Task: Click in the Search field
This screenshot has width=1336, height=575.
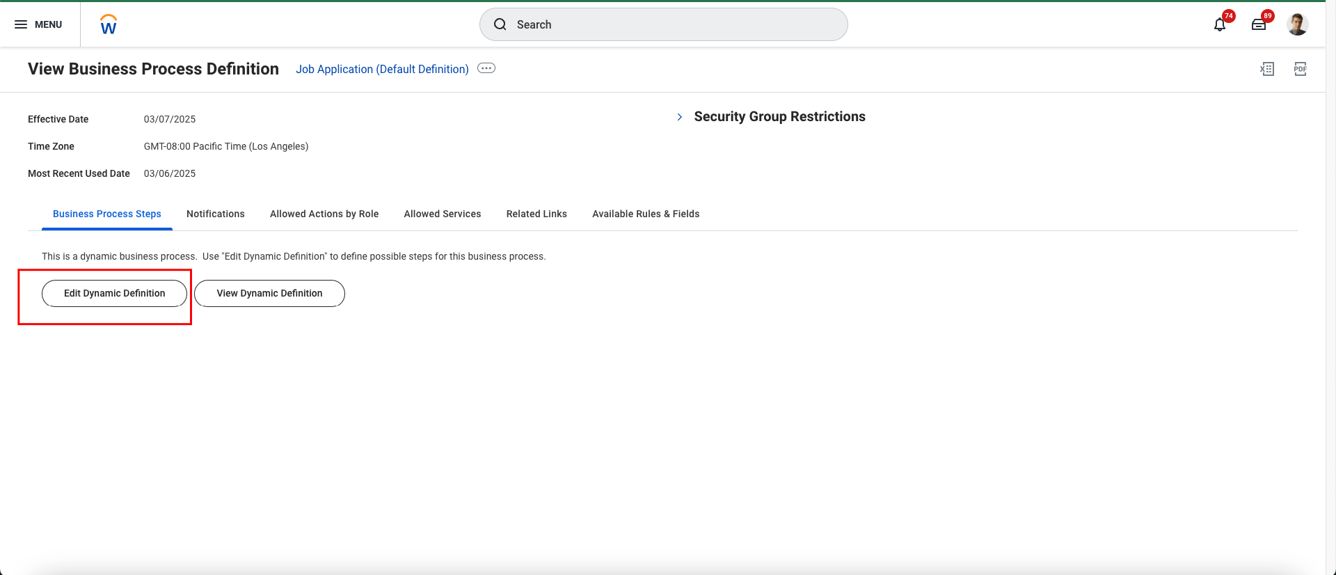Action: [664, 24]
